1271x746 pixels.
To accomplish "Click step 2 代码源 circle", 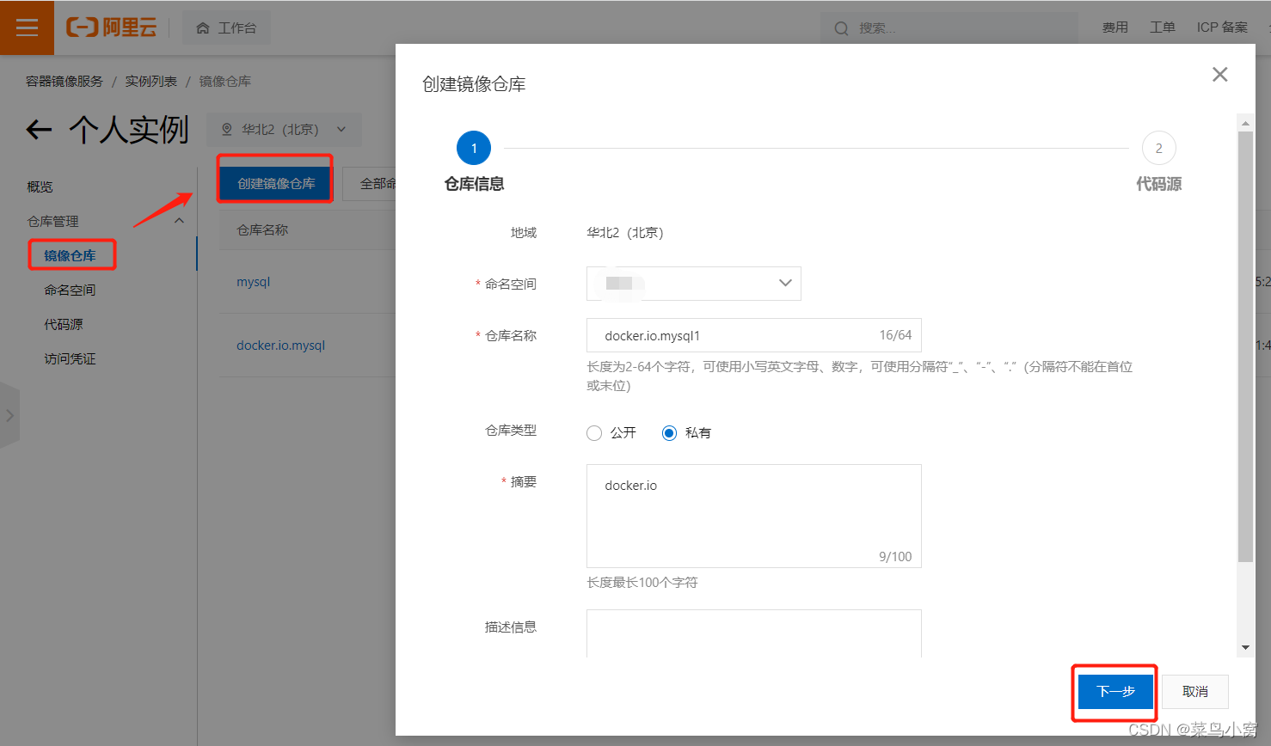I will (x=1159, y=148).
